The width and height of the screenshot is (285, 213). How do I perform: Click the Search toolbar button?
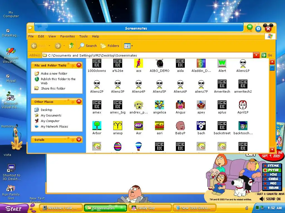click(x=88, y=46)
